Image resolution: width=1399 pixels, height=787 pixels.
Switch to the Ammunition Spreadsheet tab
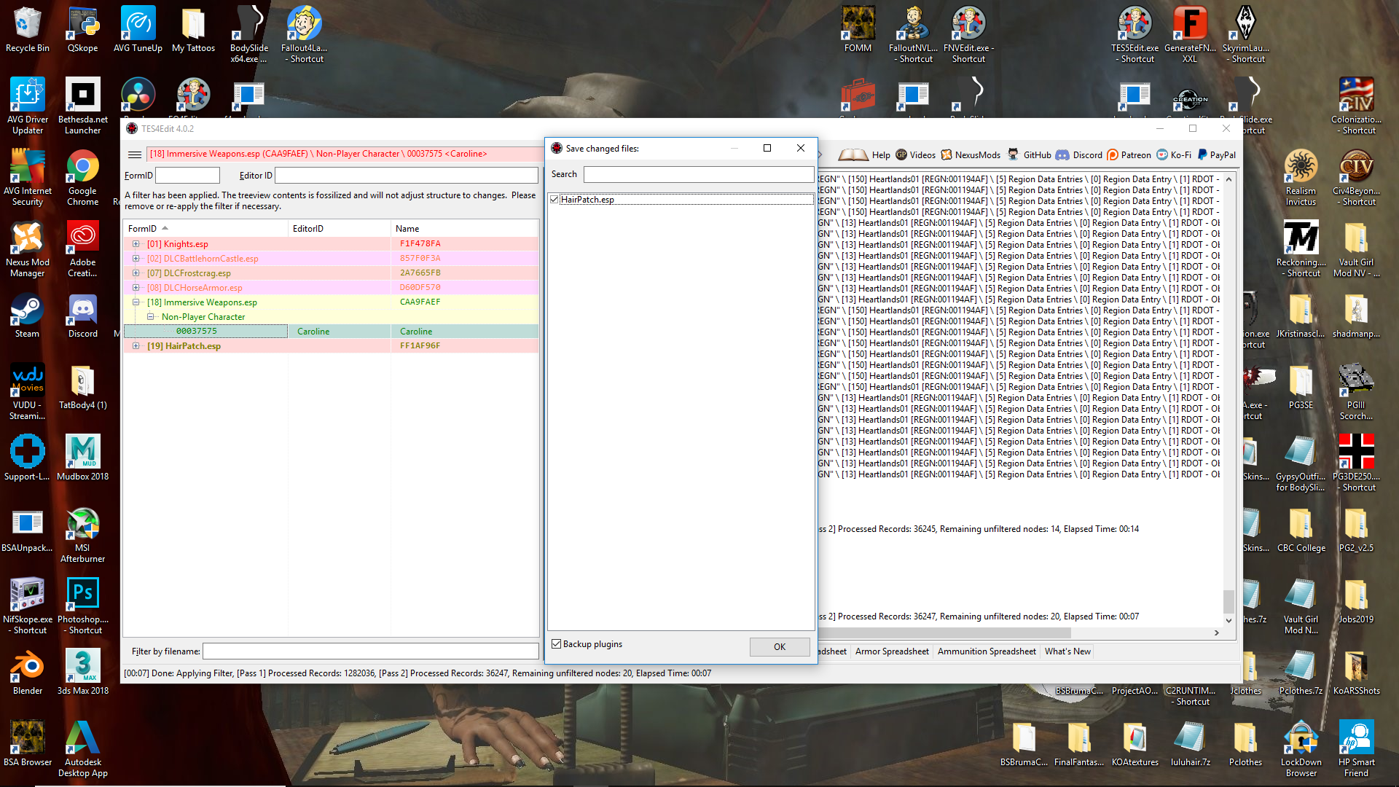987,651
